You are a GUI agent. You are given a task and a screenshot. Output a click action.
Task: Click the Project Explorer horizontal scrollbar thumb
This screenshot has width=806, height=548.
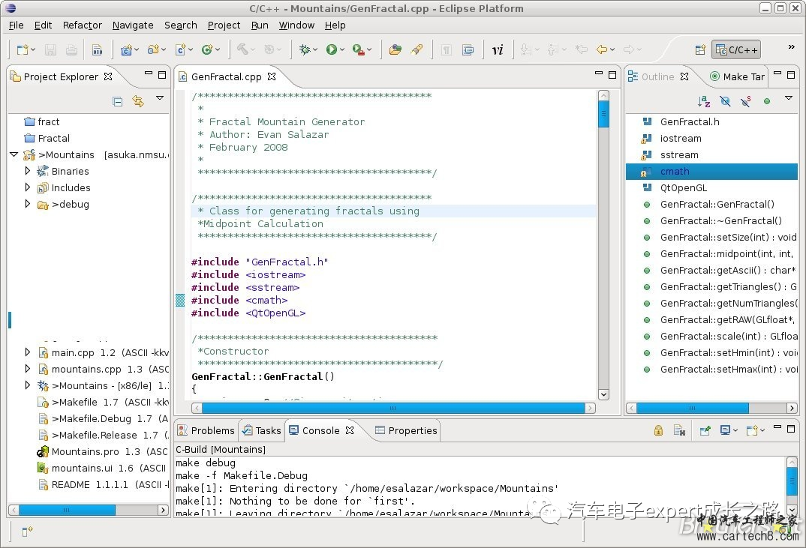click(67, 510)
